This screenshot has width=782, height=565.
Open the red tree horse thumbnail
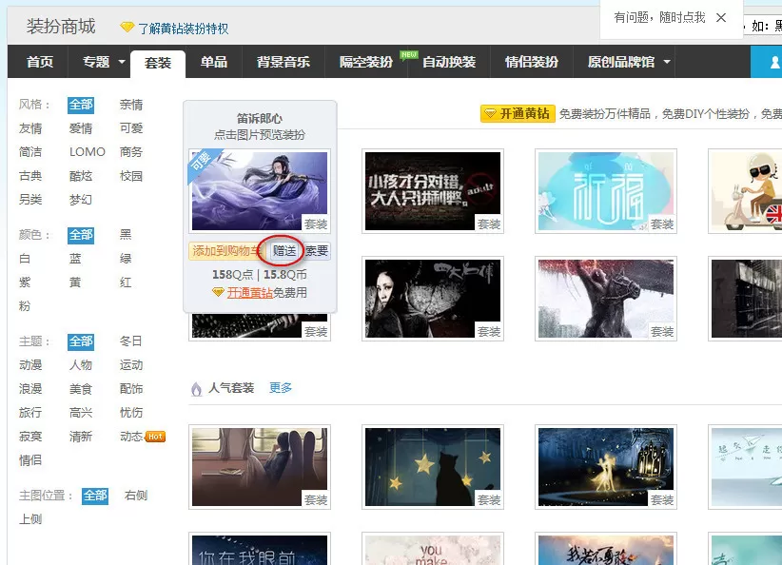(605, 299)
